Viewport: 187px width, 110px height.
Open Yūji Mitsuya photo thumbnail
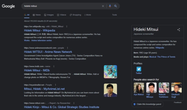point(151,88)
